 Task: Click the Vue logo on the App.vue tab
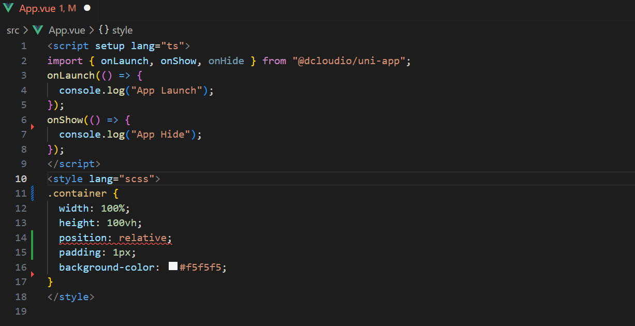pos(8,8)
